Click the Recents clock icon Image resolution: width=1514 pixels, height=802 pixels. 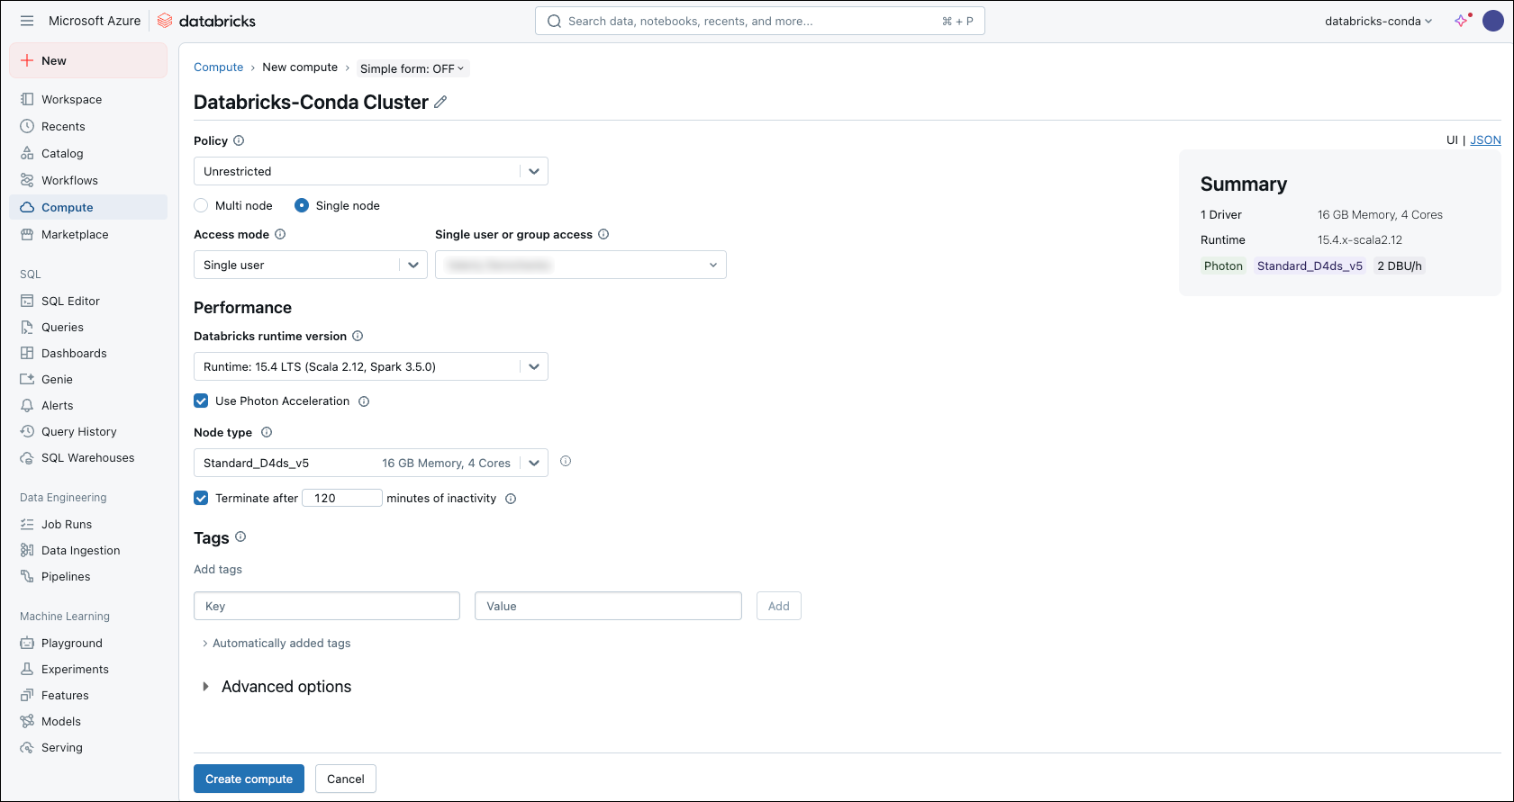point(27,126)
